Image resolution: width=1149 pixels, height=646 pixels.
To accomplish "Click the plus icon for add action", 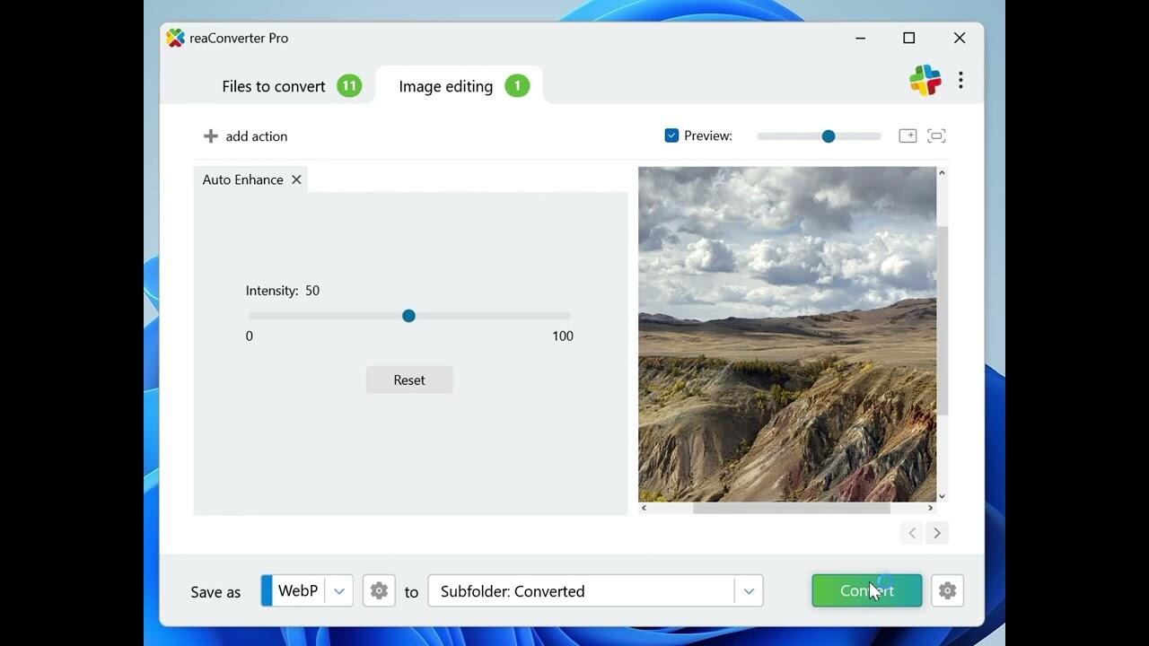I will coord(210,136).
